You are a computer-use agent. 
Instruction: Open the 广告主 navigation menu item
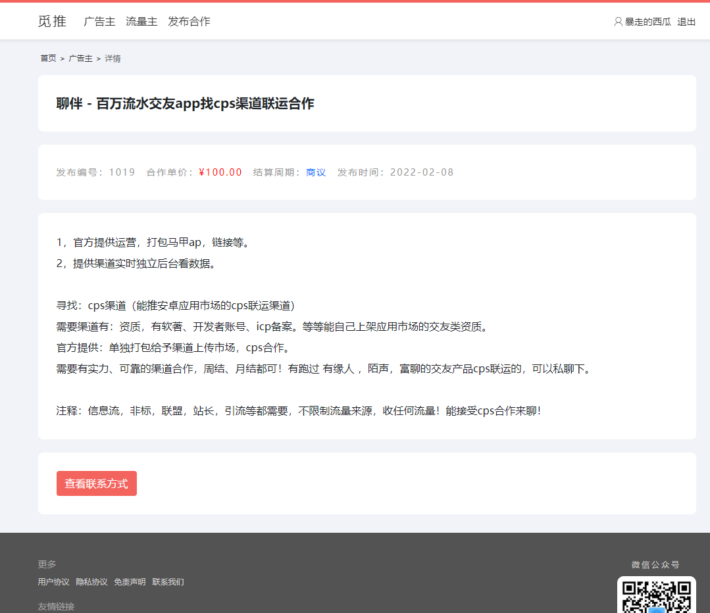(x=99, y=22)
